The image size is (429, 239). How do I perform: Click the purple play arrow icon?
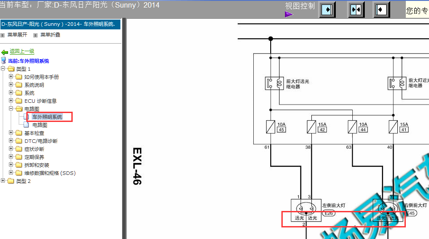289,14
